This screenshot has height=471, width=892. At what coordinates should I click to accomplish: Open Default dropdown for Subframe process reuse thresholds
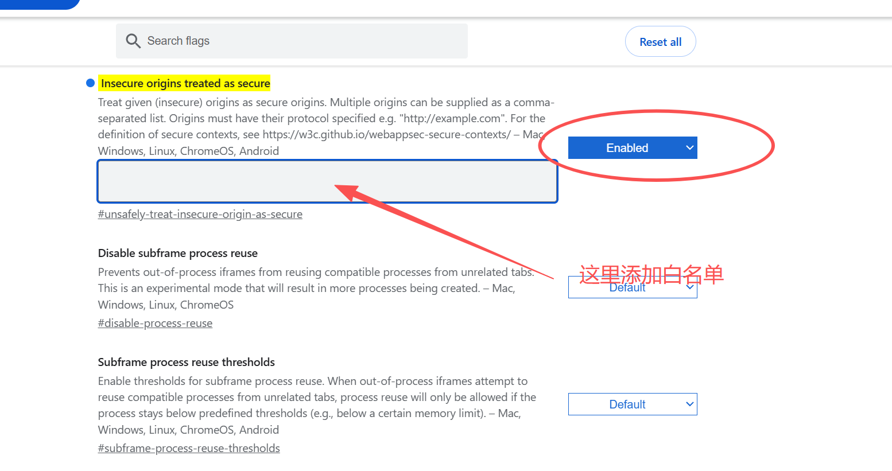point(632,404)
